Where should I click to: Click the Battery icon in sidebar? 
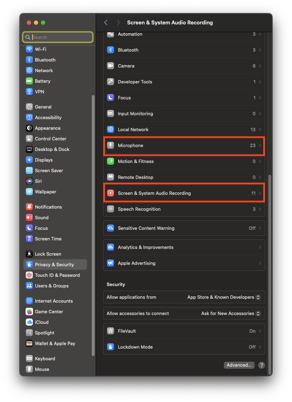click(x=29, y=81)
